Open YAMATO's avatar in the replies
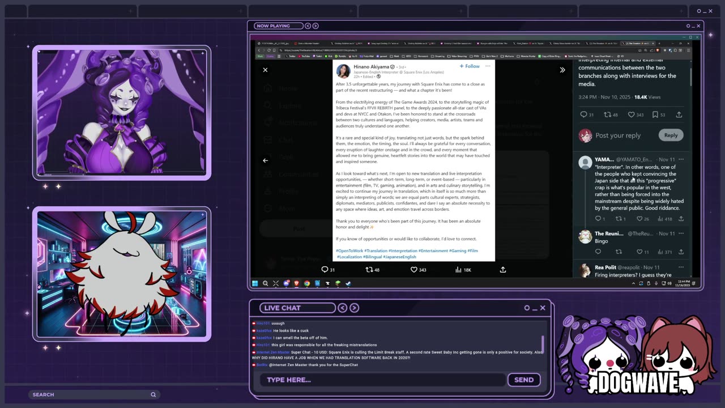Image resolution: width=725 pixels, height=408 pixels. (x=585, y=163)
